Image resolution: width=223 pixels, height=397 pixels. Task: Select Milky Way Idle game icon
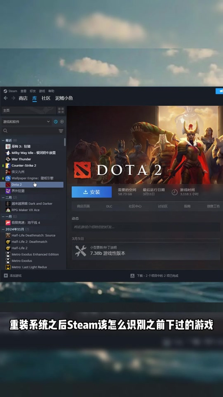pos(8,153)
